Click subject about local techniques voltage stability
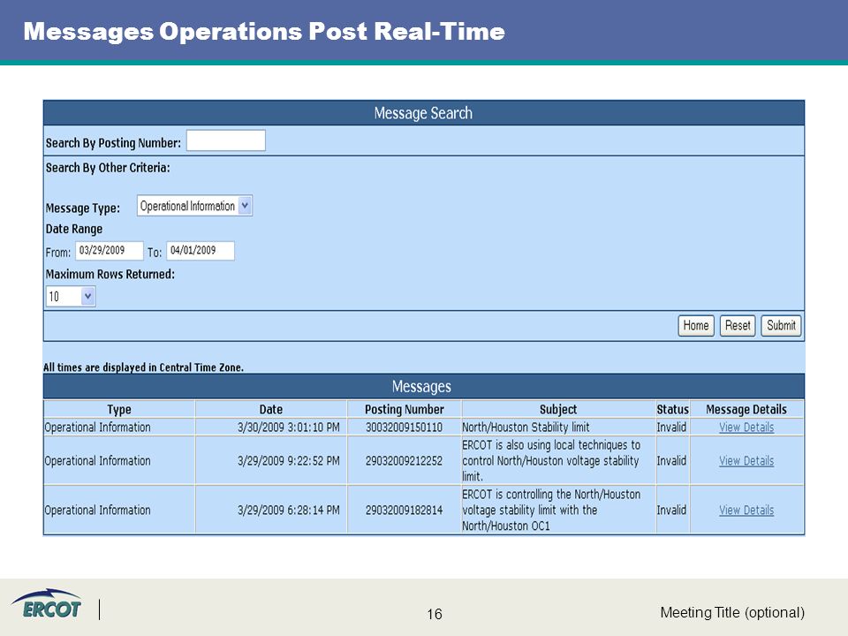Screen dimensions: 848x636 click(x=551, y=461)
